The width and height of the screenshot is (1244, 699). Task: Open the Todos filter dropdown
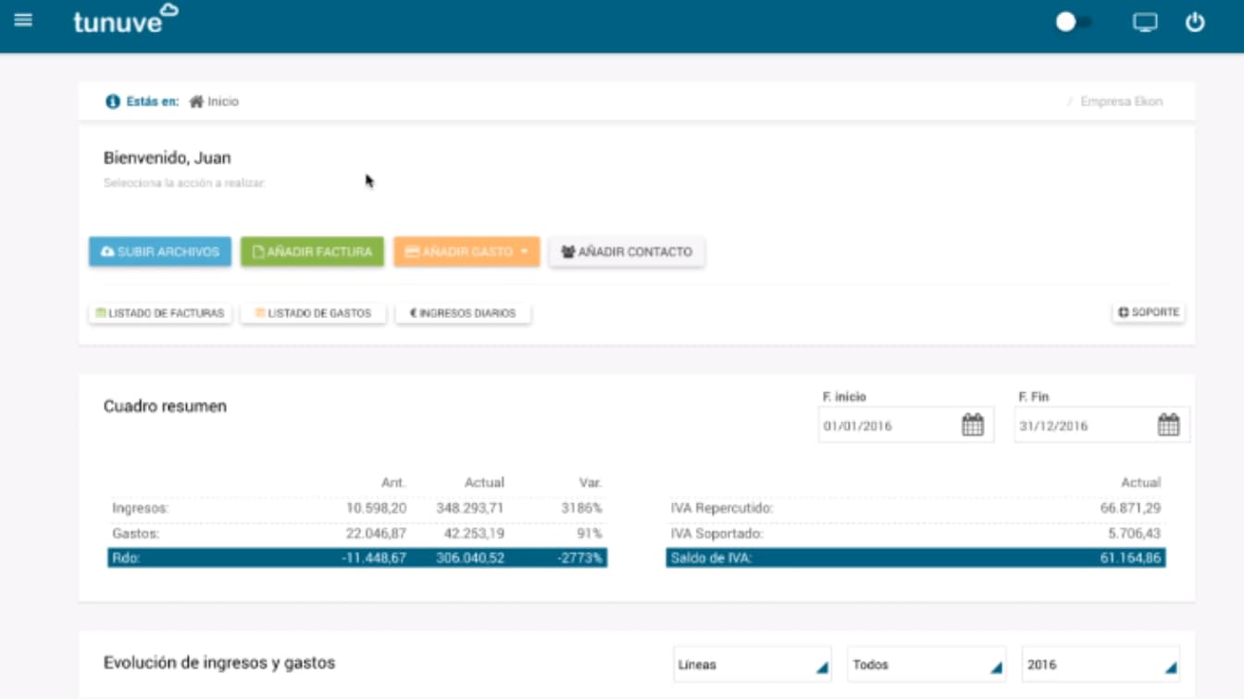[x=927, y=665]
